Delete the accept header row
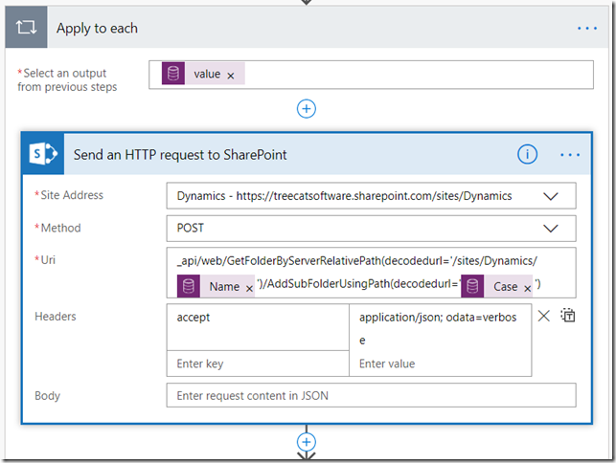 coord(543,317)
